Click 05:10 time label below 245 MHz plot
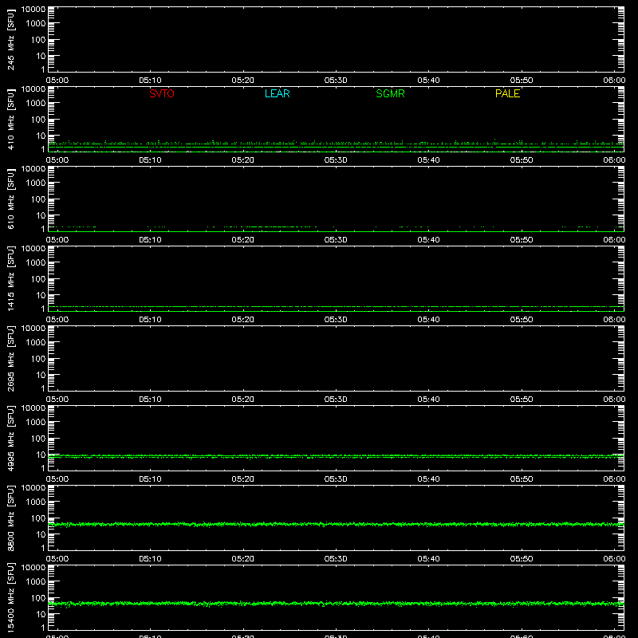Screen dimensions: 638x638 point(150,81)
